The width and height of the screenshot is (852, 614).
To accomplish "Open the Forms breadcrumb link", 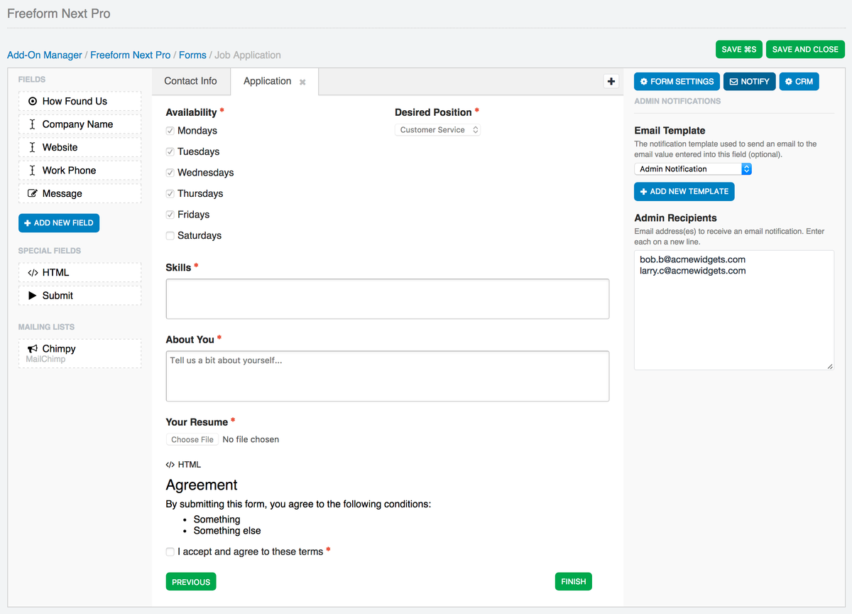I will [192, 55].
